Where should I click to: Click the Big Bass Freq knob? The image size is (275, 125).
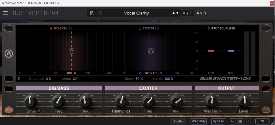[x=58, y=101]
